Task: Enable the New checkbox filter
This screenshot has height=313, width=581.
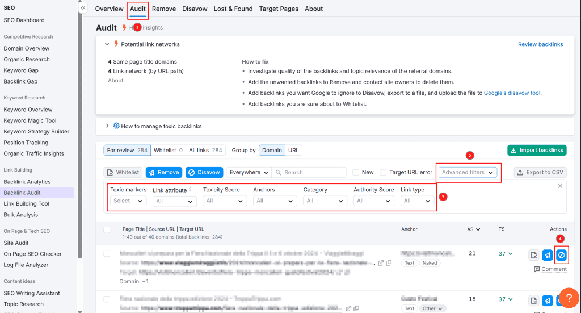Action: (356, 172)
